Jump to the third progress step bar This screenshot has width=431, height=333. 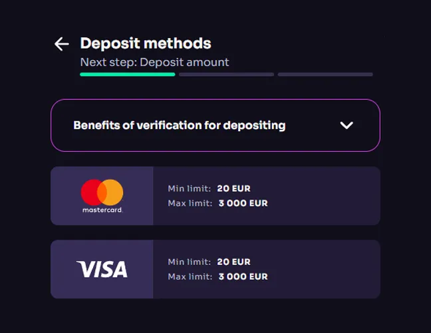point(325,75)
